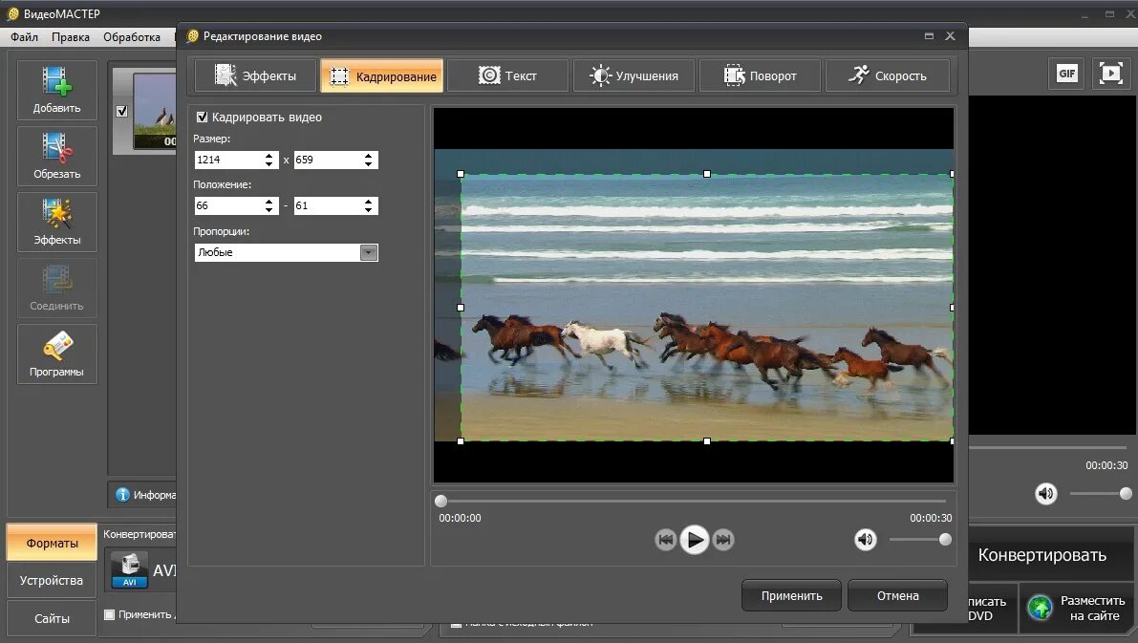Click the dialog playback seek slider handle
This screenshot has width=1138, height=643.
point(440,501)
